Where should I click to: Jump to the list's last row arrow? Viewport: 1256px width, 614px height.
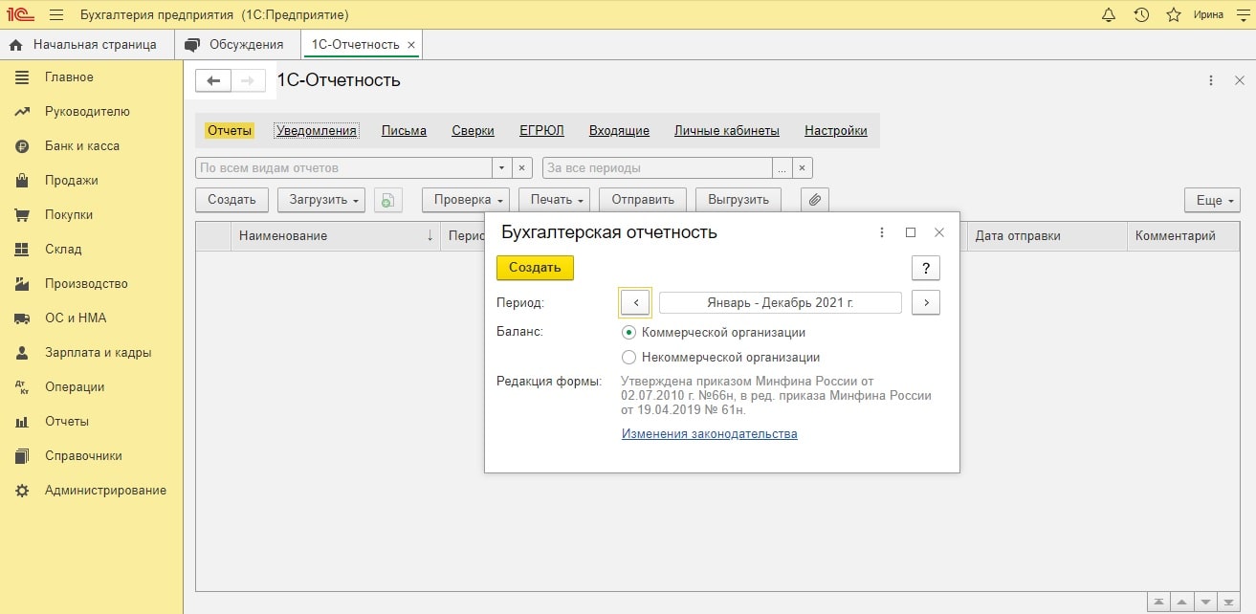coord(1227,602)
